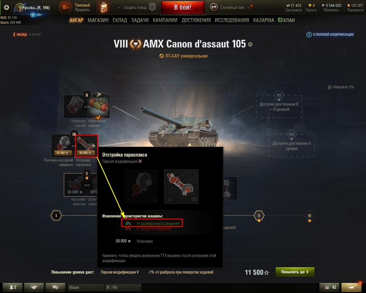Switch to the МАГАЗИН tab
Viewport: 366px width, 293px height.
coord(98,20)
